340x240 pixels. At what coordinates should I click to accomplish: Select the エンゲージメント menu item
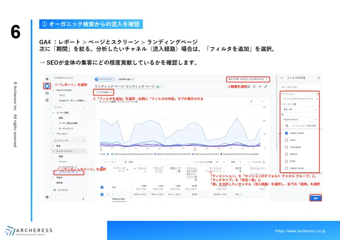pyautogui.click(x=69, y=151)
